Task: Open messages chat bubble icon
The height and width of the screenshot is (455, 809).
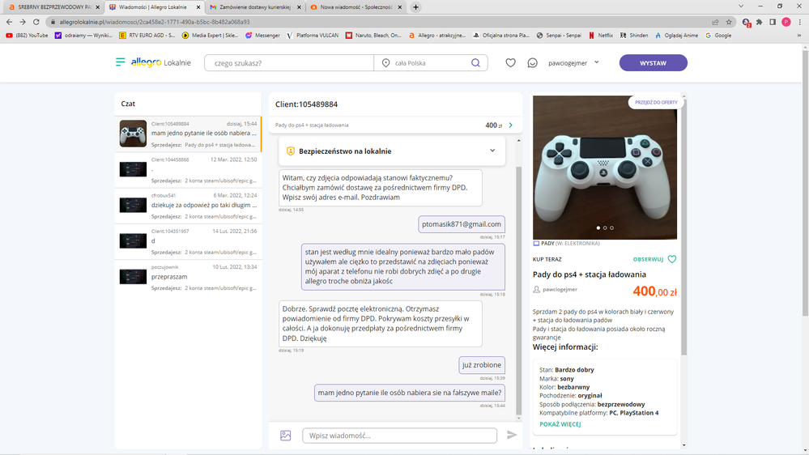Action: click(x=533, y=63)
